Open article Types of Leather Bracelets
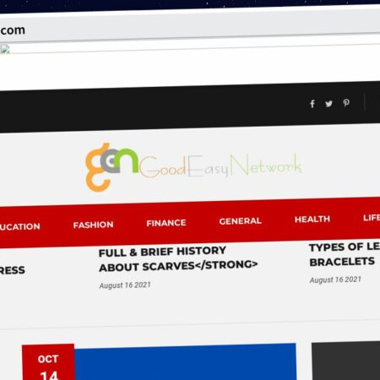 pyautogui.click(x=345, y=254)
